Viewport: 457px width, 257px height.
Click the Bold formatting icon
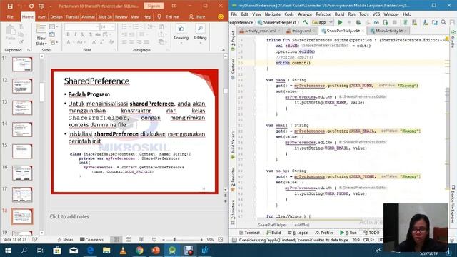[69, 34]
